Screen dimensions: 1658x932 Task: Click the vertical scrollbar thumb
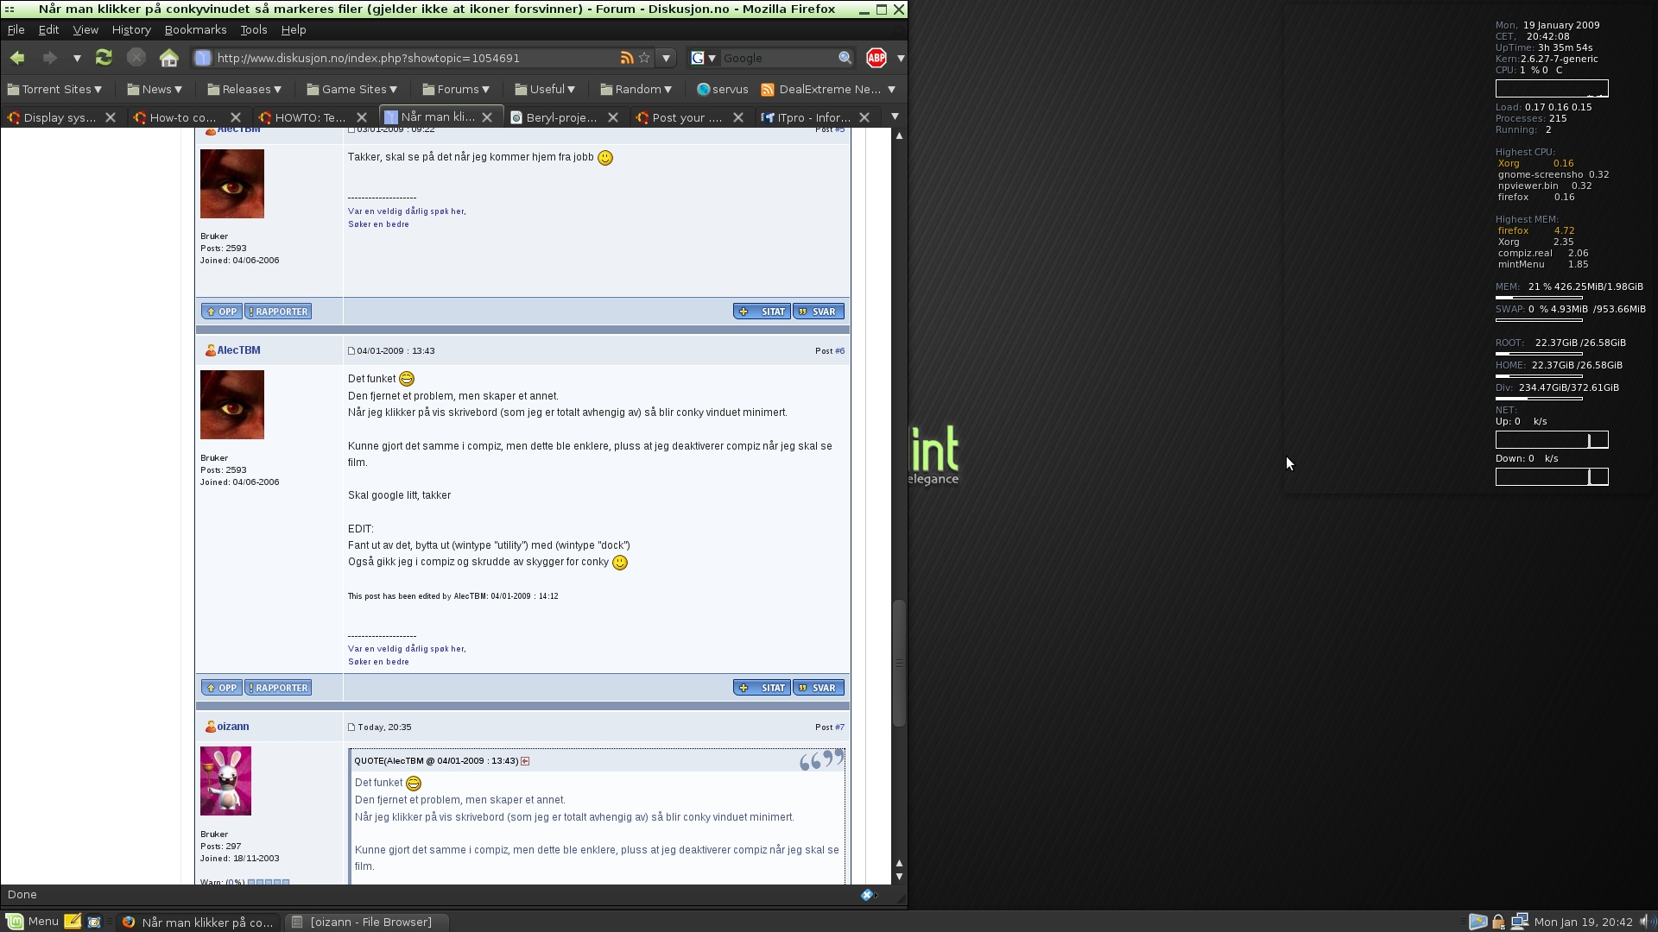point(899,663)
